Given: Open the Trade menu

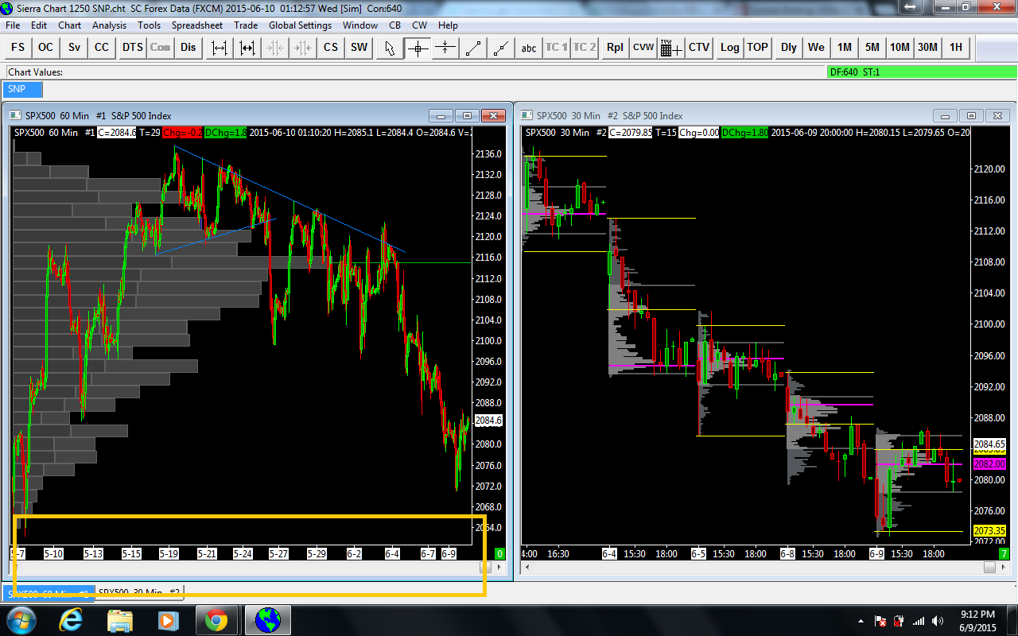Looking at the screenshot, I should [x=246, y=25].
